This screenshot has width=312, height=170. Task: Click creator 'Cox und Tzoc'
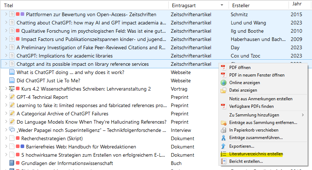point(245,56)
